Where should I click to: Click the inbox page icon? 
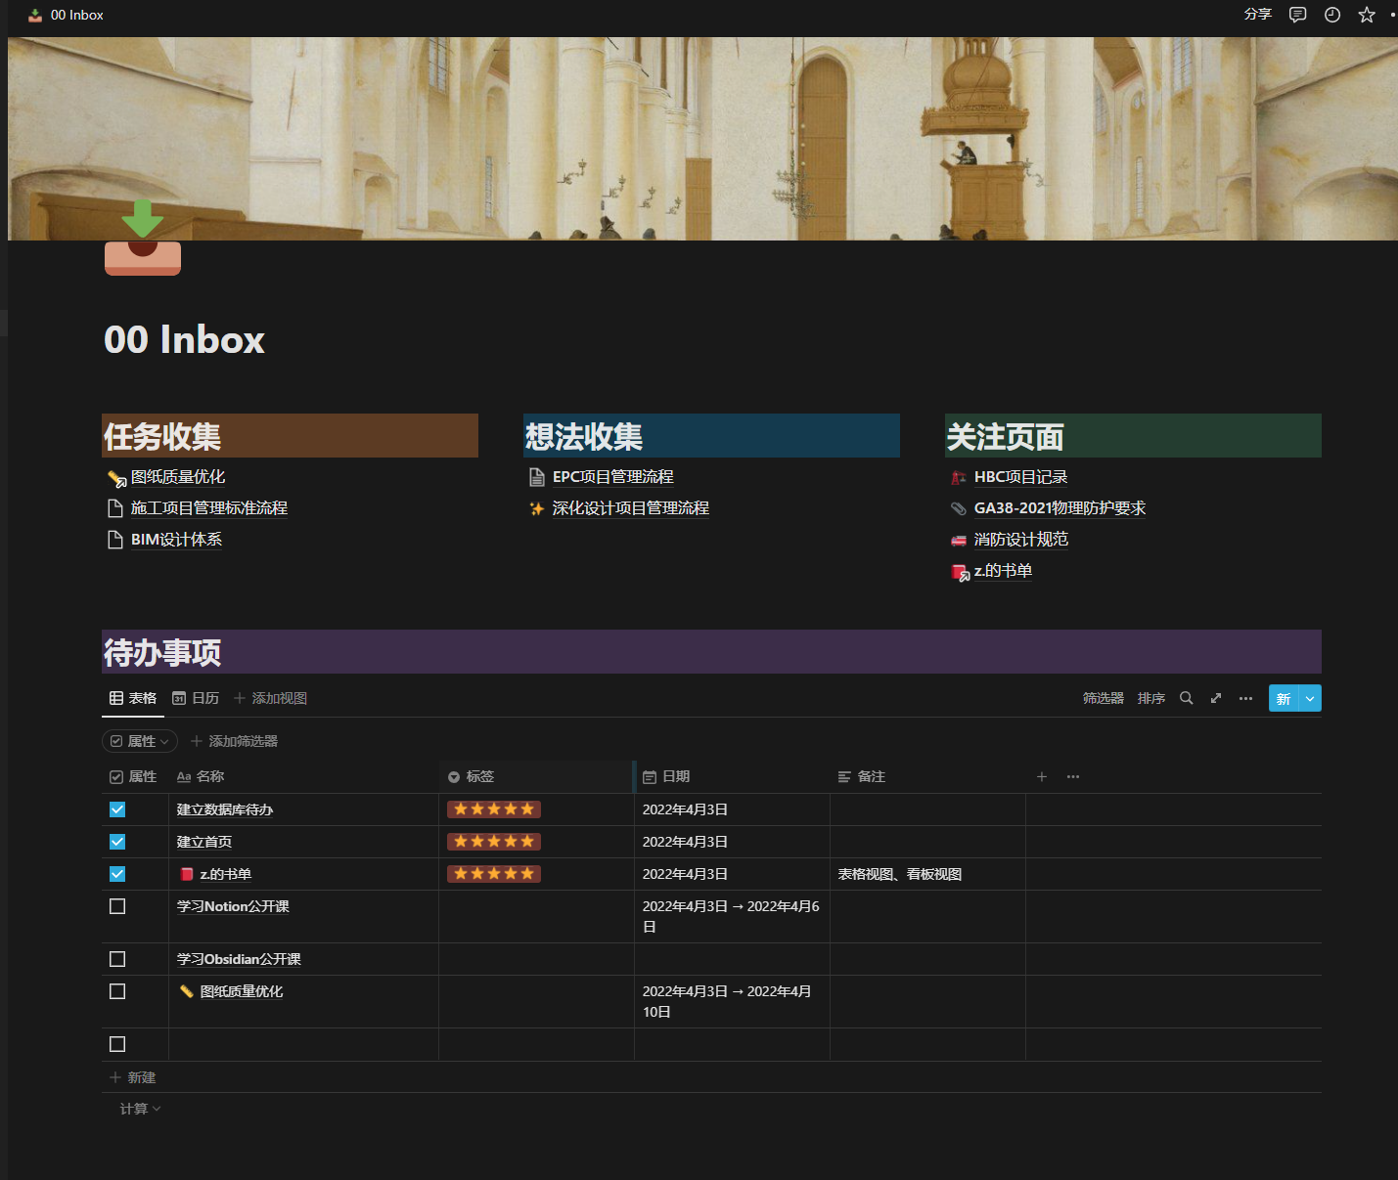pos(143,238)
